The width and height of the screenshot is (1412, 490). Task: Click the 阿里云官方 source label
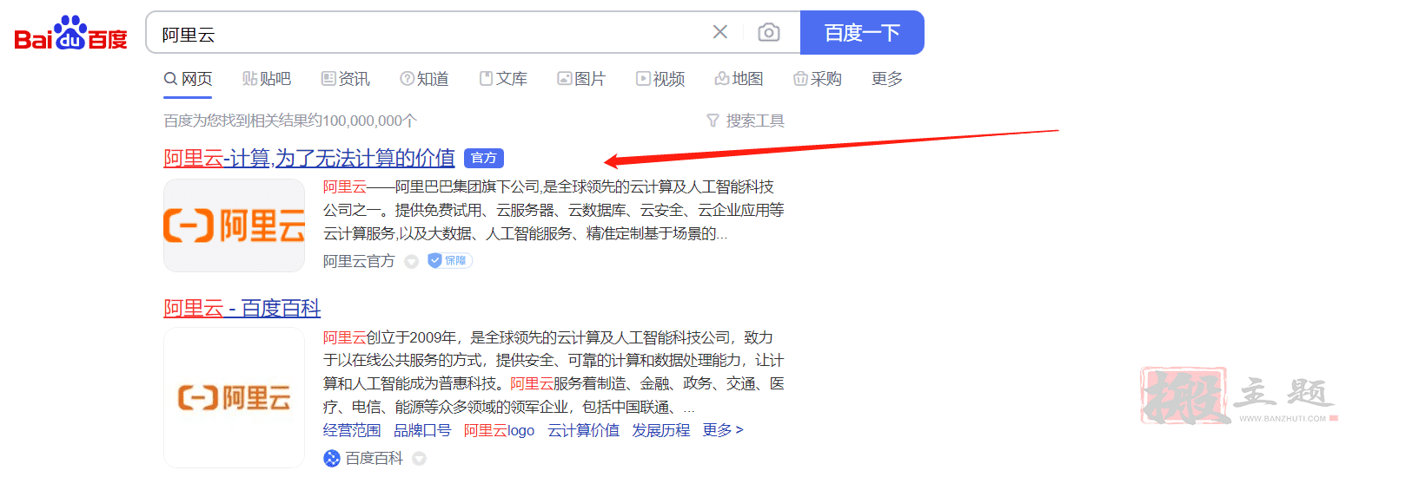[x=359, y=261]
